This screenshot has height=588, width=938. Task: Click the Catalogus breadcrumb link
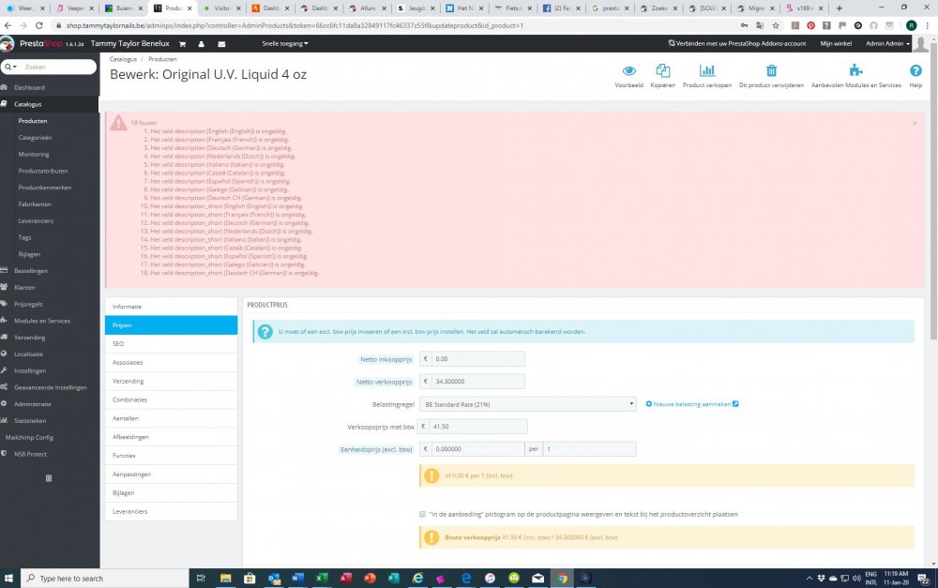[123, 59]
